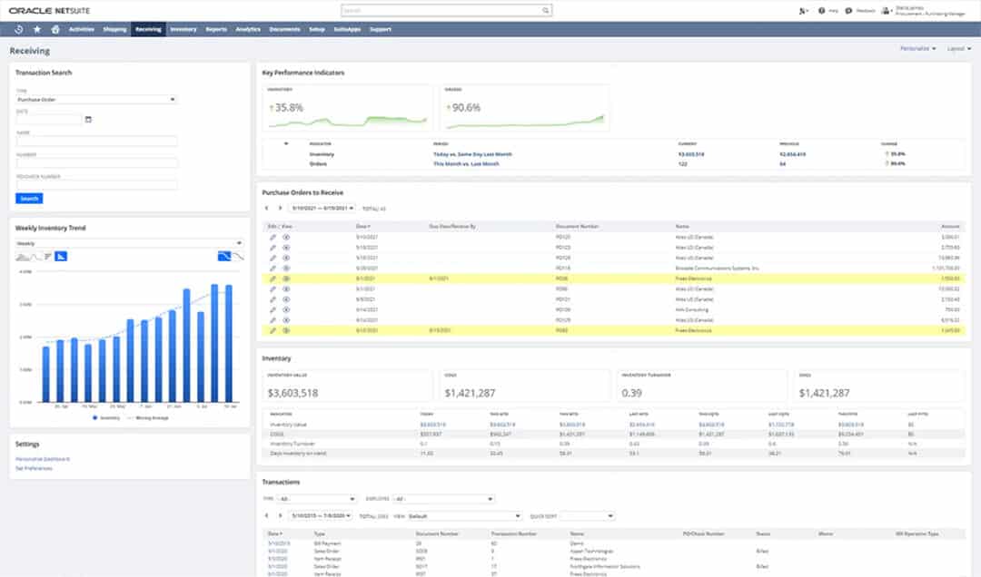
Task: Open the Recent Records clock icon
Action: (x=20, y=29)
